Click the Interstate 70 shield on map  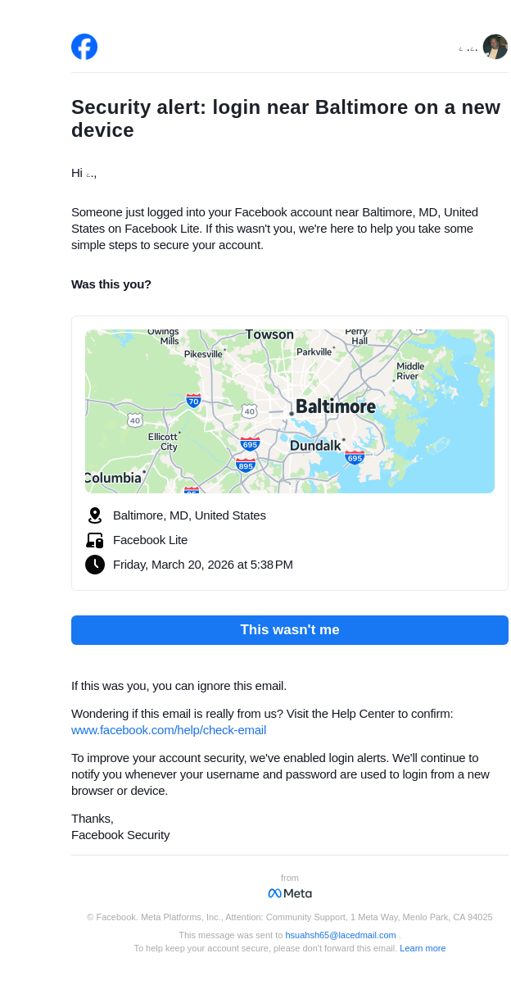click(x=193, y=401)
